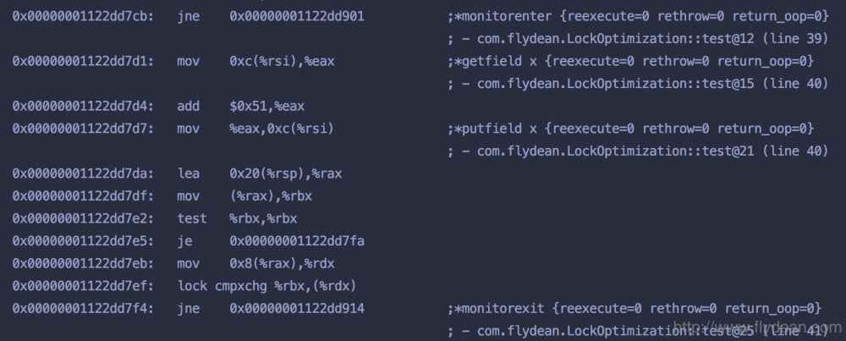Click the add instruction mnemonic
The height and width of the screenshot is (341, 846).
[x=189, y=107]
